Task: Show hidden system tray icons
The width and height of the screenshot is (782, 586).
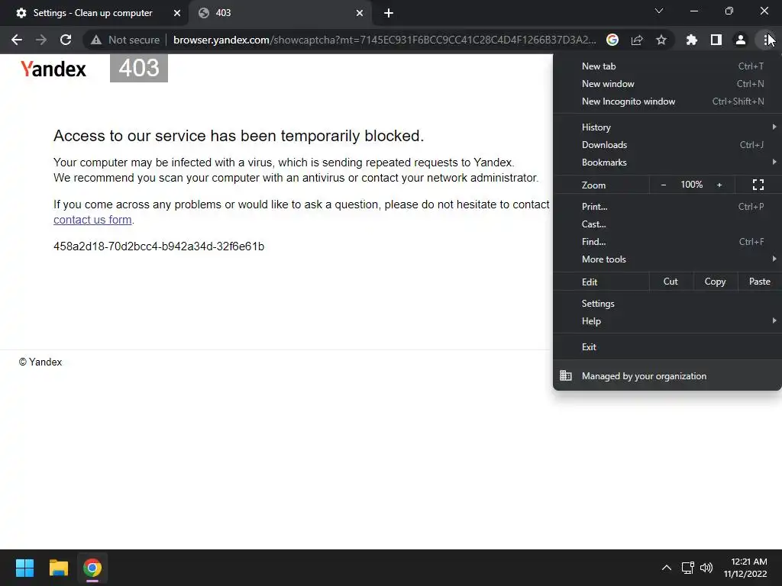Action: 666,568
